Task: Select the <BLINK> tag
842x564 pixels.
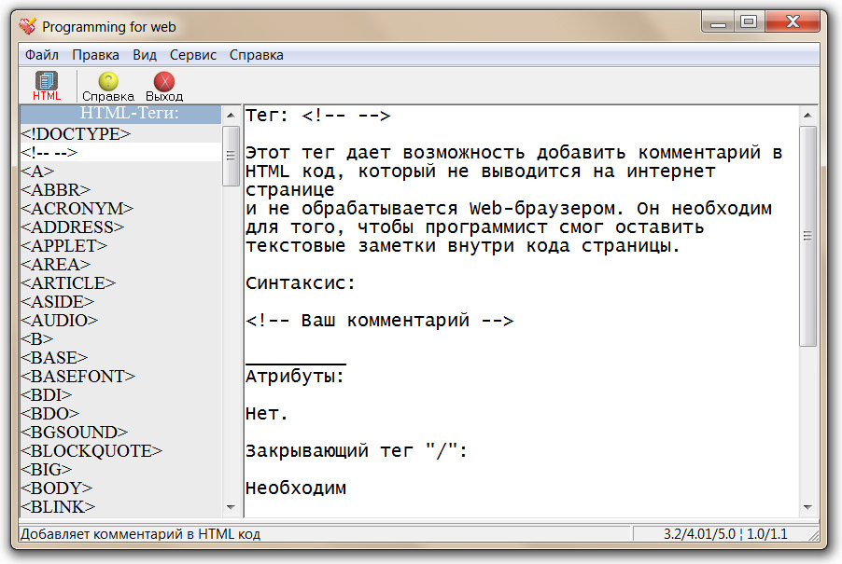Action: tap(120, 506)
